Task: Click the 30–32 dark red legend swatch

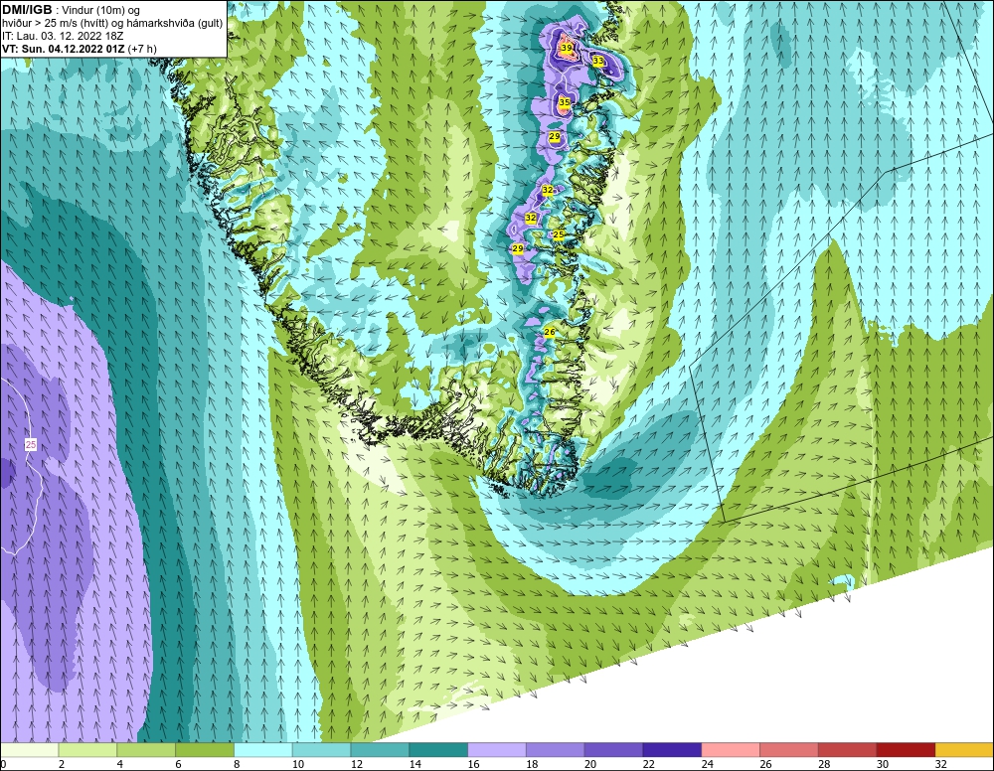Action: (x=906, y=750)
